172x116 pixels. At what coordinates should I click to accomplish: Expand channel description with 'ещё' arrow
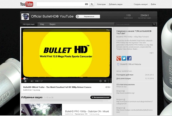tap(152, 53)
